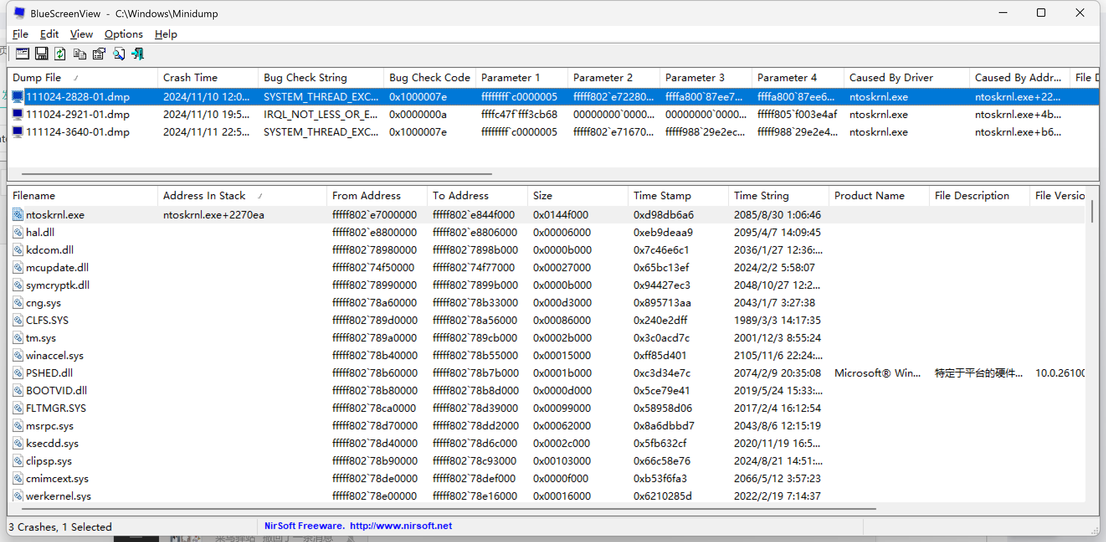Screen dimensions: 1106x542
Task: Click the FLTMGR.SYS file icon
Action: tap(18, 408)
